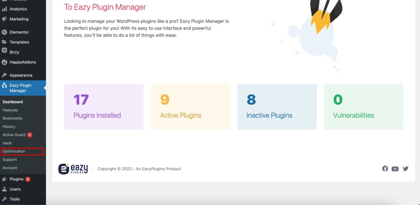Click the Active Guard red count badge
420x205 pixels.
(30, 135)
